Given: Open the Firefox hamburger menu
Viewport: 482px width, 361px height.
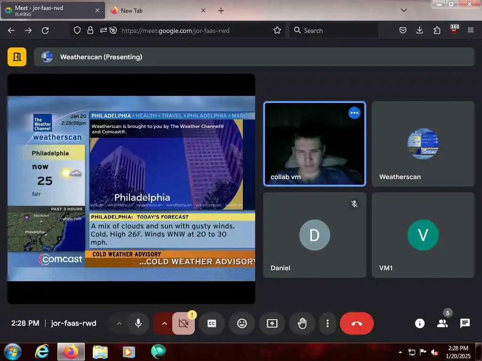Looking at the screenshot, I should pyautogui.click(x=471, y=30).
